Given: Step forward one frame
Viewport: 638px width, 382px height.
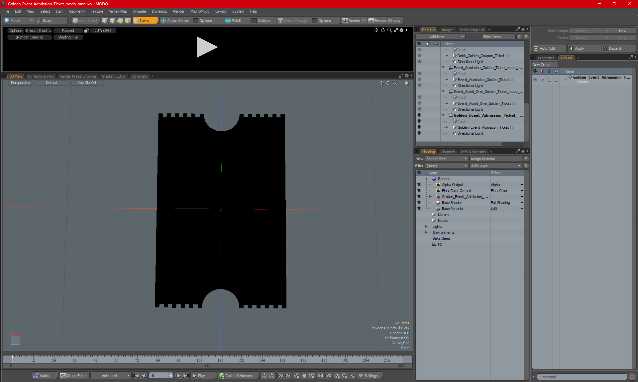Looking at the screenshot, I should 178,376.
